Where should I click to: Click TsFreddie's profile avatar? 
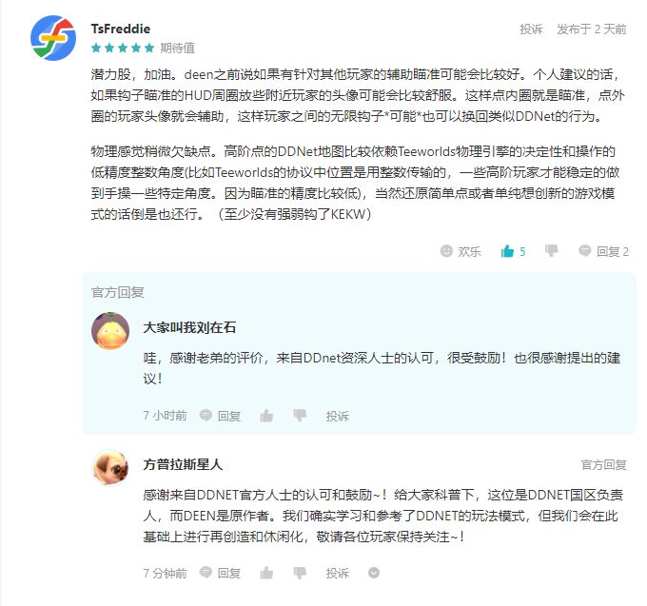click(54, 37)
